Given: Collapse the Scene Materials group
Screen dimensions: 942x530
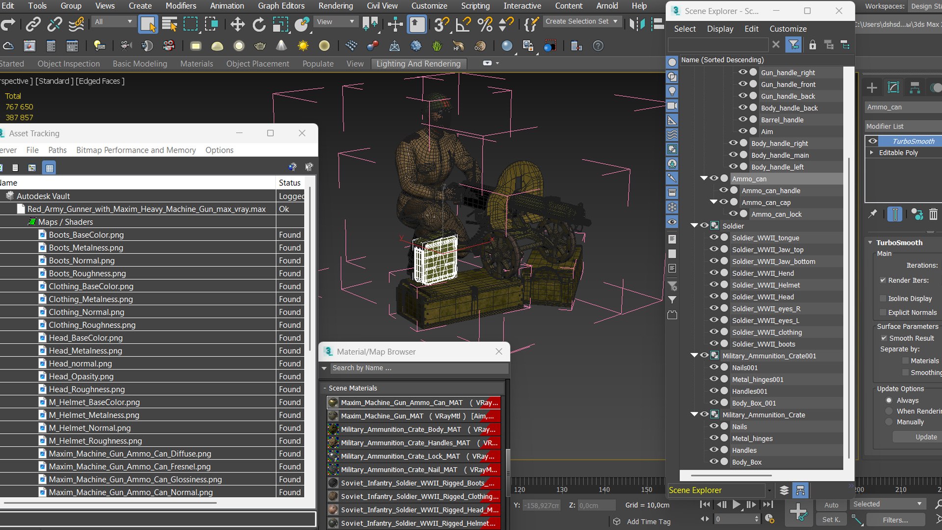Looking at the screenshot, I should coord(325,388).
